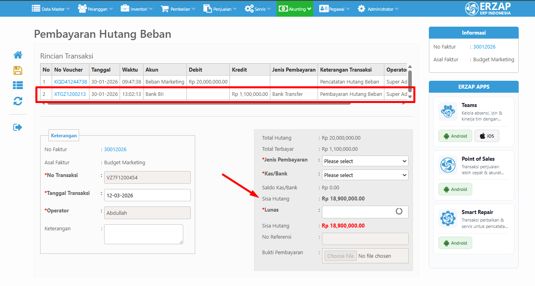This screenshot has height=286, width=535.
Task: Expand the Jenis Pembayaran dropdown
Action: click(x=365, y=161)
